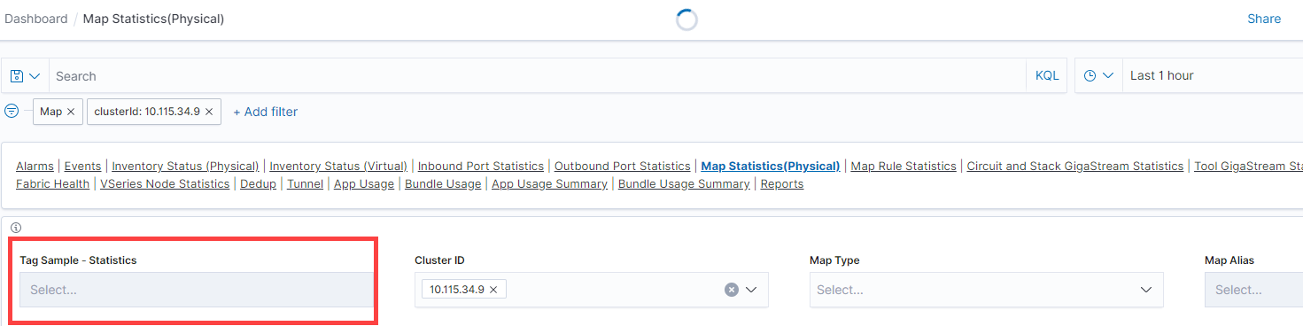Switch query language via KQL button
The image size is (1303, 326).
tap(1047, 76)
